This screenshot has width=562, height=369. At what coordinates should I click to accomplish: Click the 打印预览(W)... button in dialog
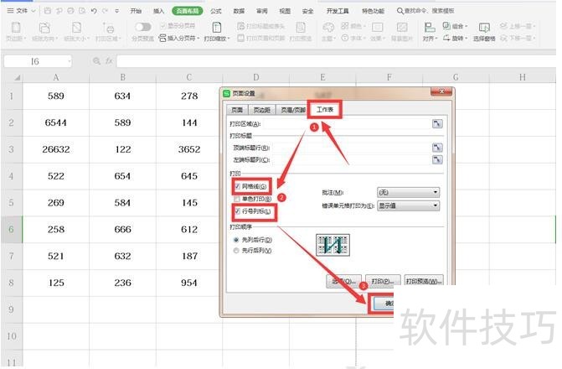[x=424, y=281]
